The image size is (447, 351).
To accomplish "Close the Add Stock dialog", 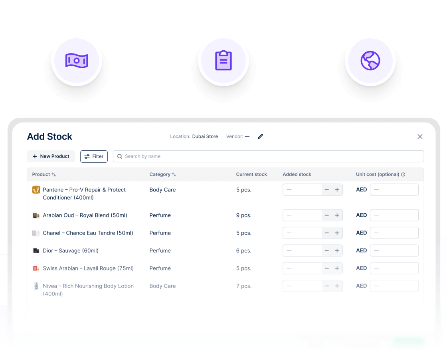I will click(x=420, y=136).
